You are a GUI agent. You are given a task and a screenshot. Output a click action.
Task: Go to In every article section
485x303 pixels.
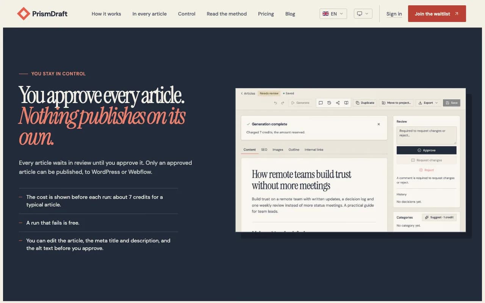tap(150, 14)
